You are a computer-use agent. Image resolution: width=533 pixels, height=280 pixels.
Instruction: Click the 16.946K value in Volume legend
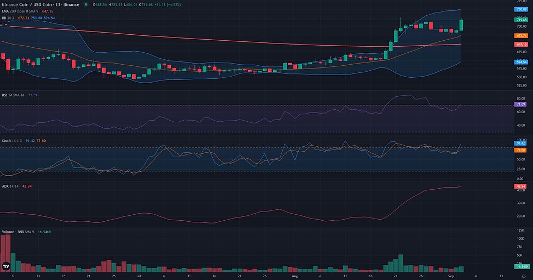tap(45, 232)
